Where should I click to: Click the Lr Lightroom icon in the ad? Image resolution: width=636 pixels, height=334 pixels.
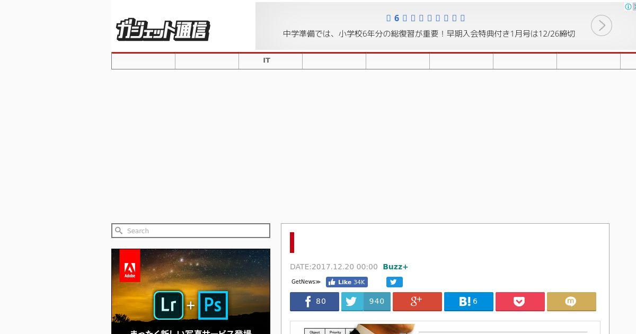tap(169, 305)
